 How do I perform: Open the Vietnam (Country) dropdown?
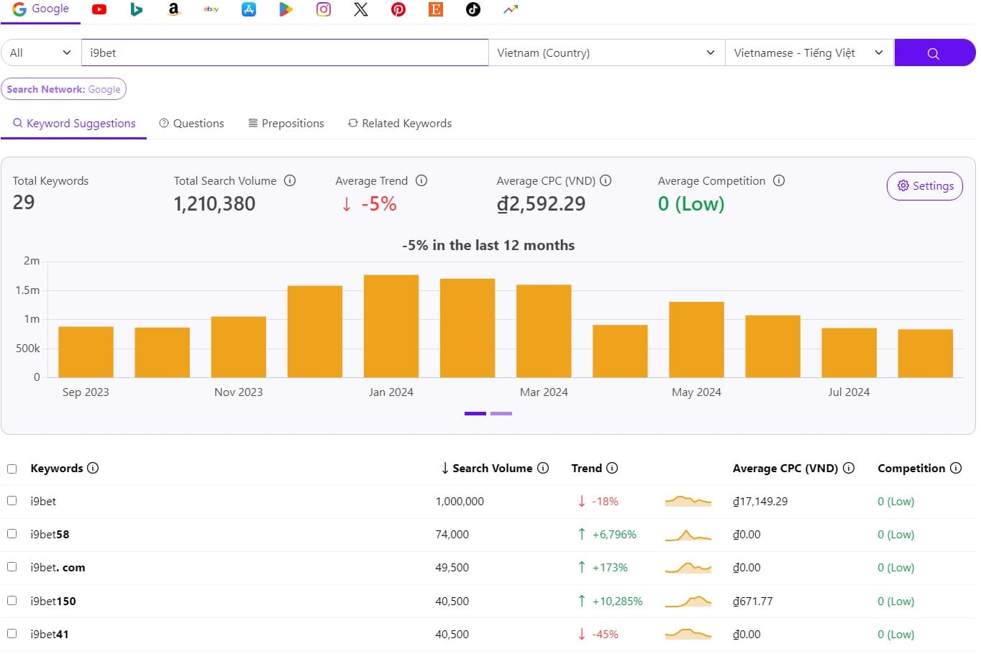[606, 52]
